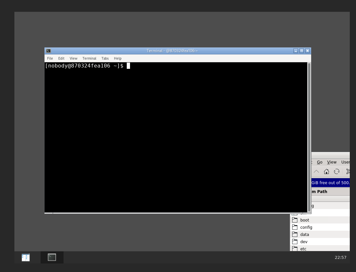
Task: Open the Help menu in Terminal
Action: 118,58
